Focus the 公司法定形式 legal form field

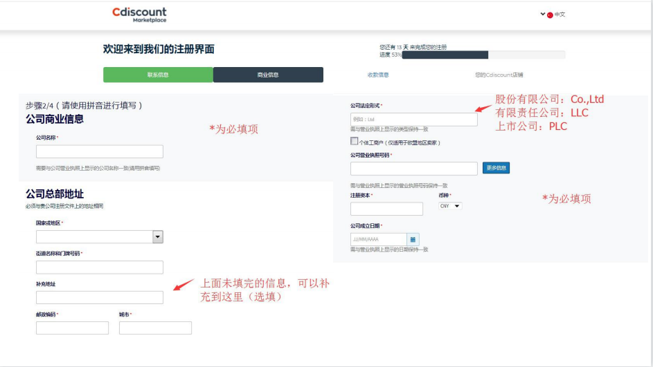414,120
